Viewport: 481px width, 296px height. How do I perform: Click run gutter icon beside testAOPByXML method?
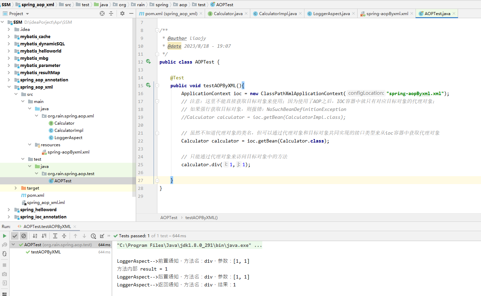tap(148, 85)
